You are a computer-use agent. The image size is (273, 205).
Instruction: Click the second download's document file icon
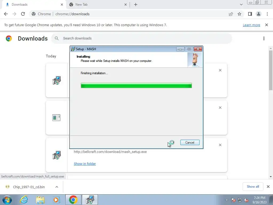click(56, 118)
